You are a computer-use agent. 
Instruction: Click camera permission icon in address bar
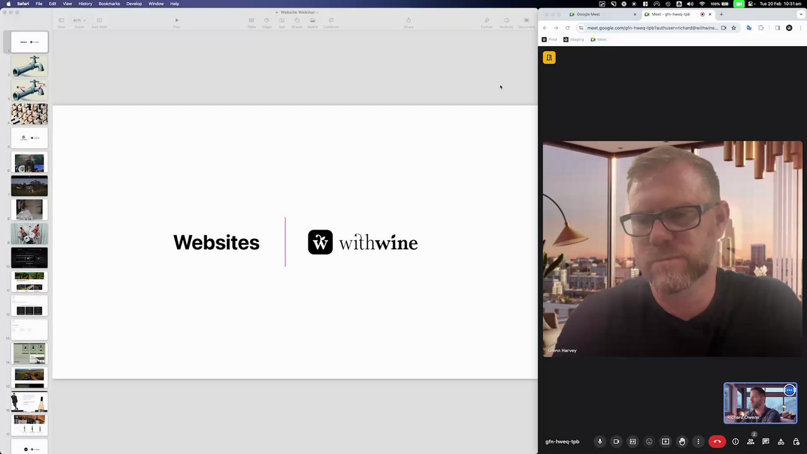(x=723, y=28)
